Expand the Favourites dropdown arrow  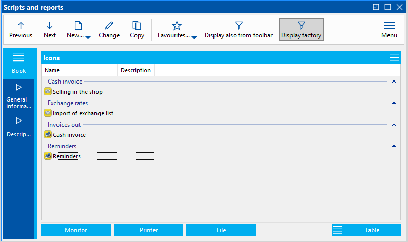pyautogui.click(x=194, y=37)
